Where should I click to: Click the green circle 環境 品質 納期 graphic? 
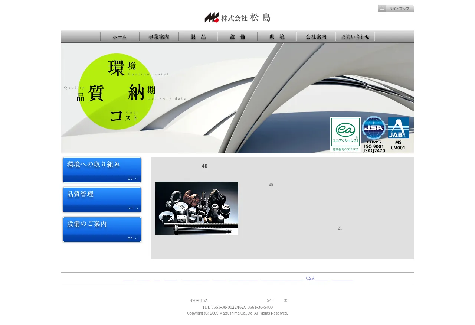click(x=116, y=92)
